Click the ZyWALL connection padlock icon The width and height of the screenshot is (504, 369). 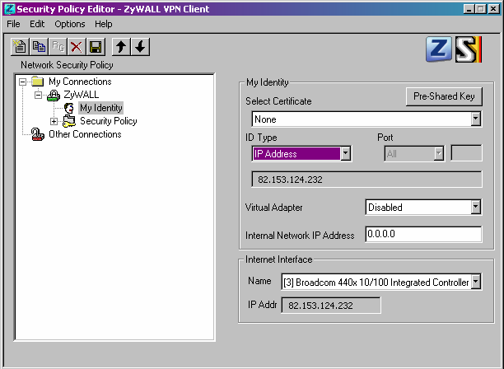(54, 95)
